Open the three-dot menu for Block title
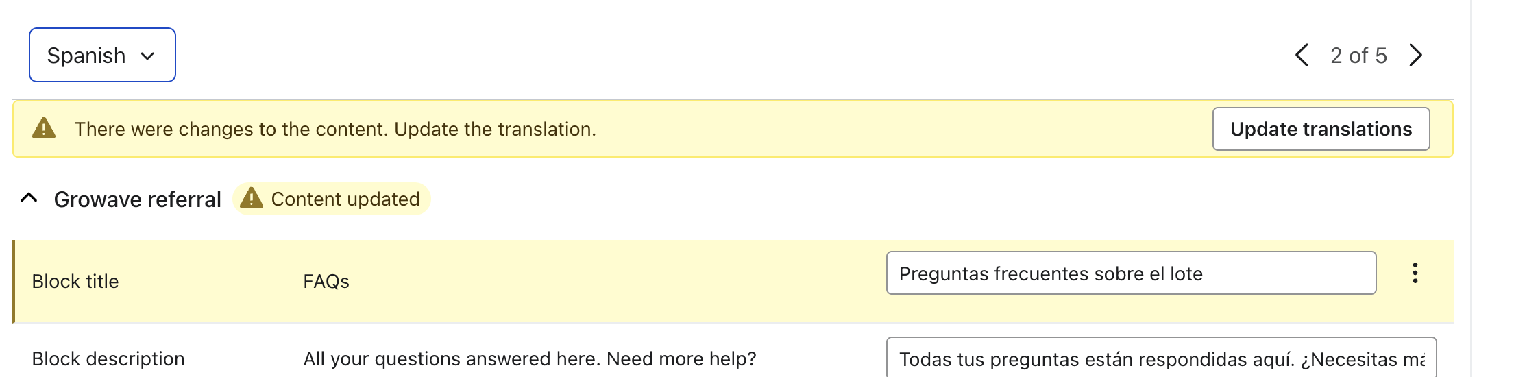 pyautogui.click(x=1415, y=273)
